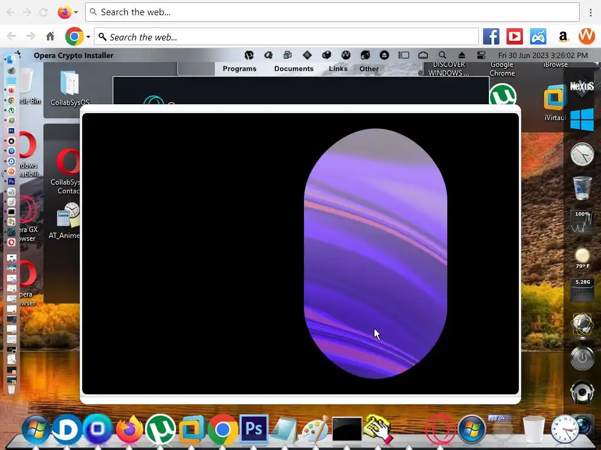
Task: Open the Facebook shortcut in the toolbar
Action: click(x=491, y=37)
